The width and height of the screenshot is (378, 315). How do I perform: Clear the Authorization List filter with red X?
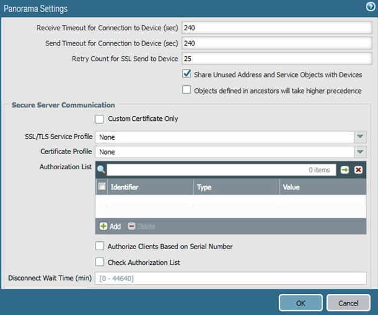coord(358,170)
